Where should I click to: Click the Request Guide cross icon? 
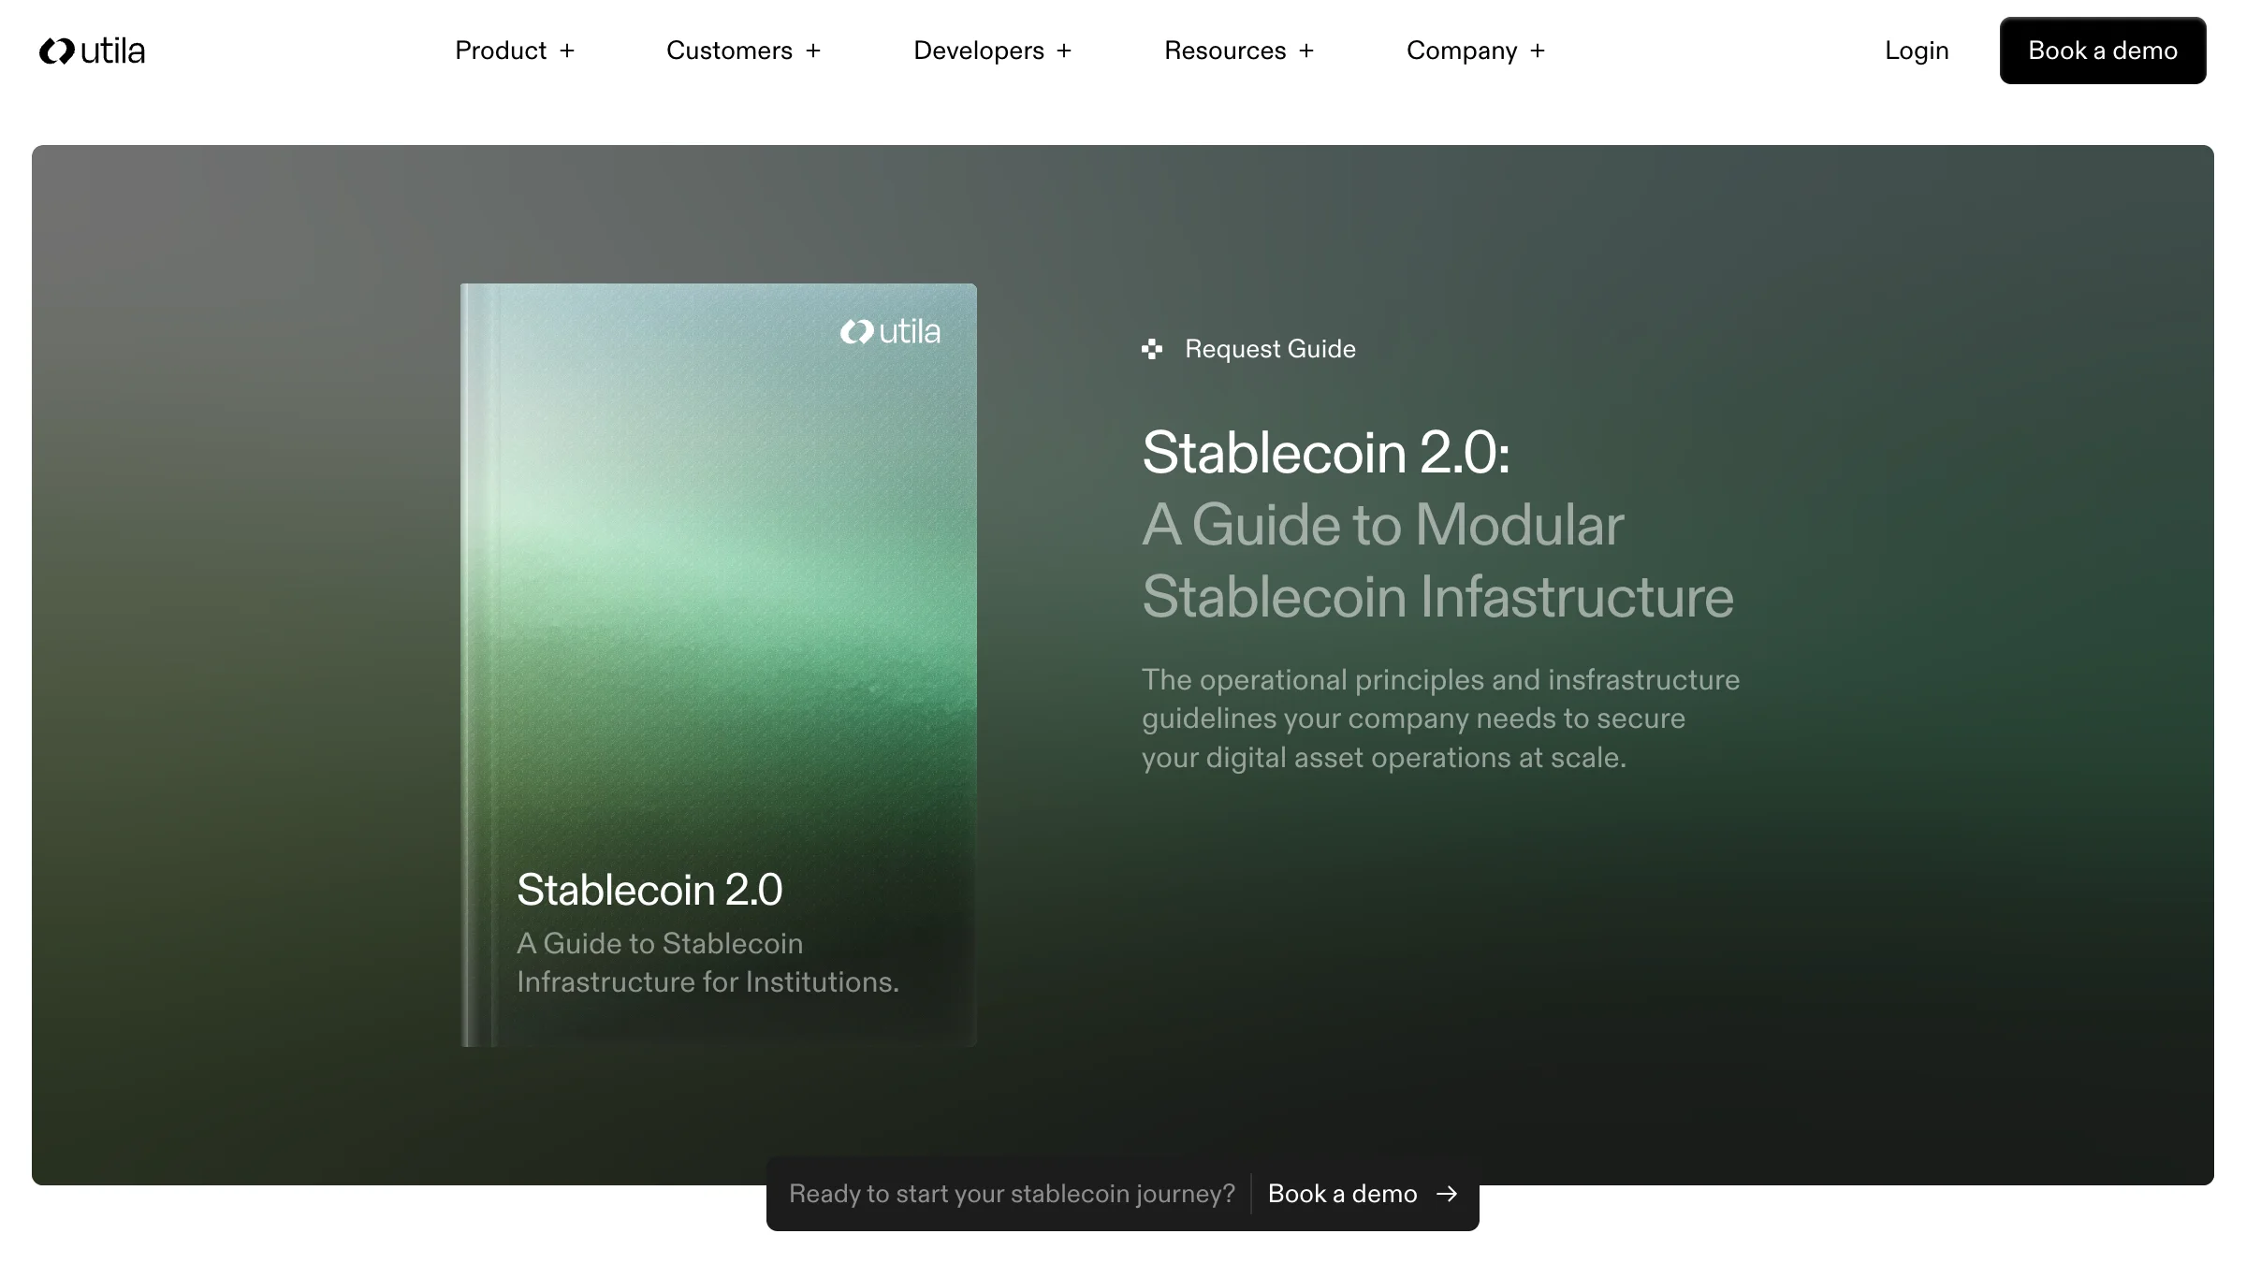click(x=1152, y=349)
